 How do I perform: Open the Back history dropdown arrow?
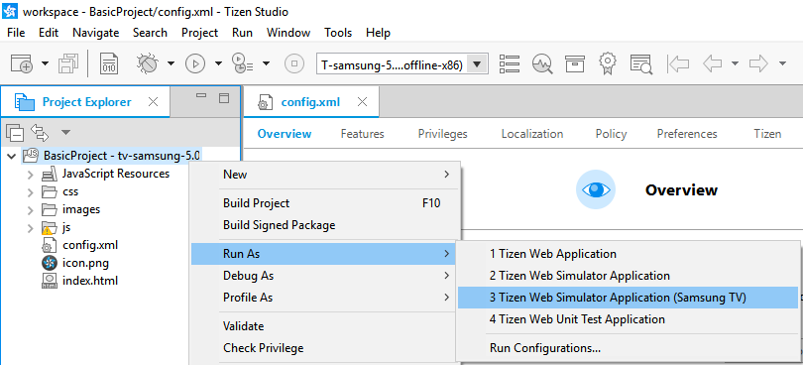(735, 63)
